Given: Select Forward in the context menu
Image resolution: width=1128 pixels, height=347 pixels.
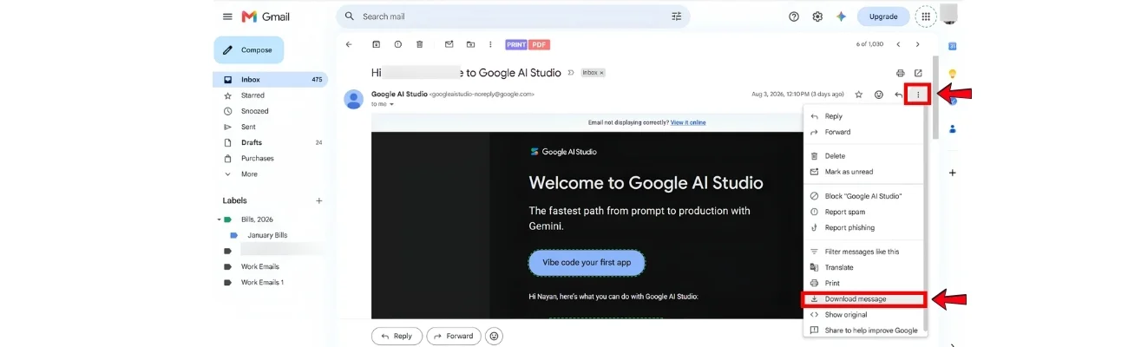Looking at the screenshot, I should [865, 132].
